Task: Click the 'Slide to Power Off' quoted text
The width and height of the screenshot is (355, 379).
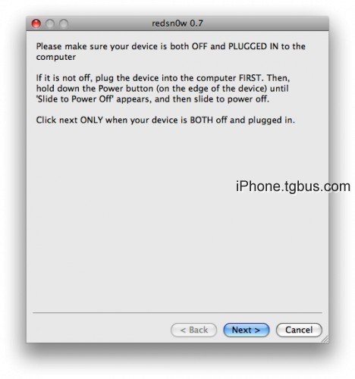Action: (74, 99)
